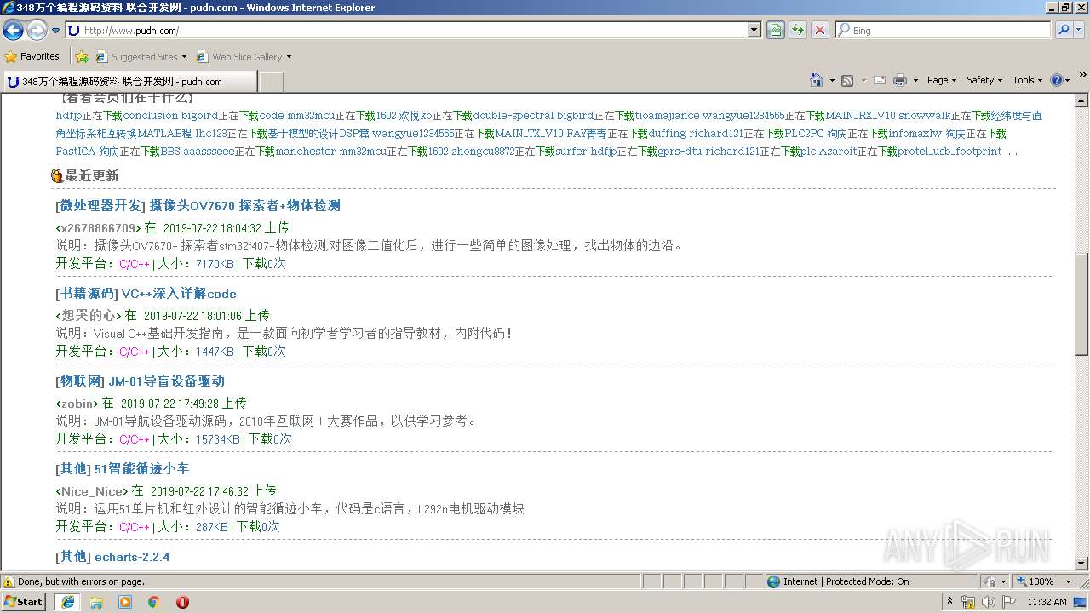Click the Add to Favorites Bar icon
The image size is (1090, 613).
(x=82, y=57)
